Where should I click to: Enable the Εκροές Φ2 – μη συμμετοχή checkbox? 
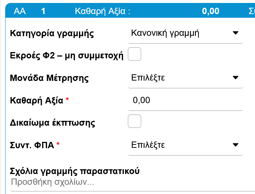pyautogui.click(x=134, y=55)
